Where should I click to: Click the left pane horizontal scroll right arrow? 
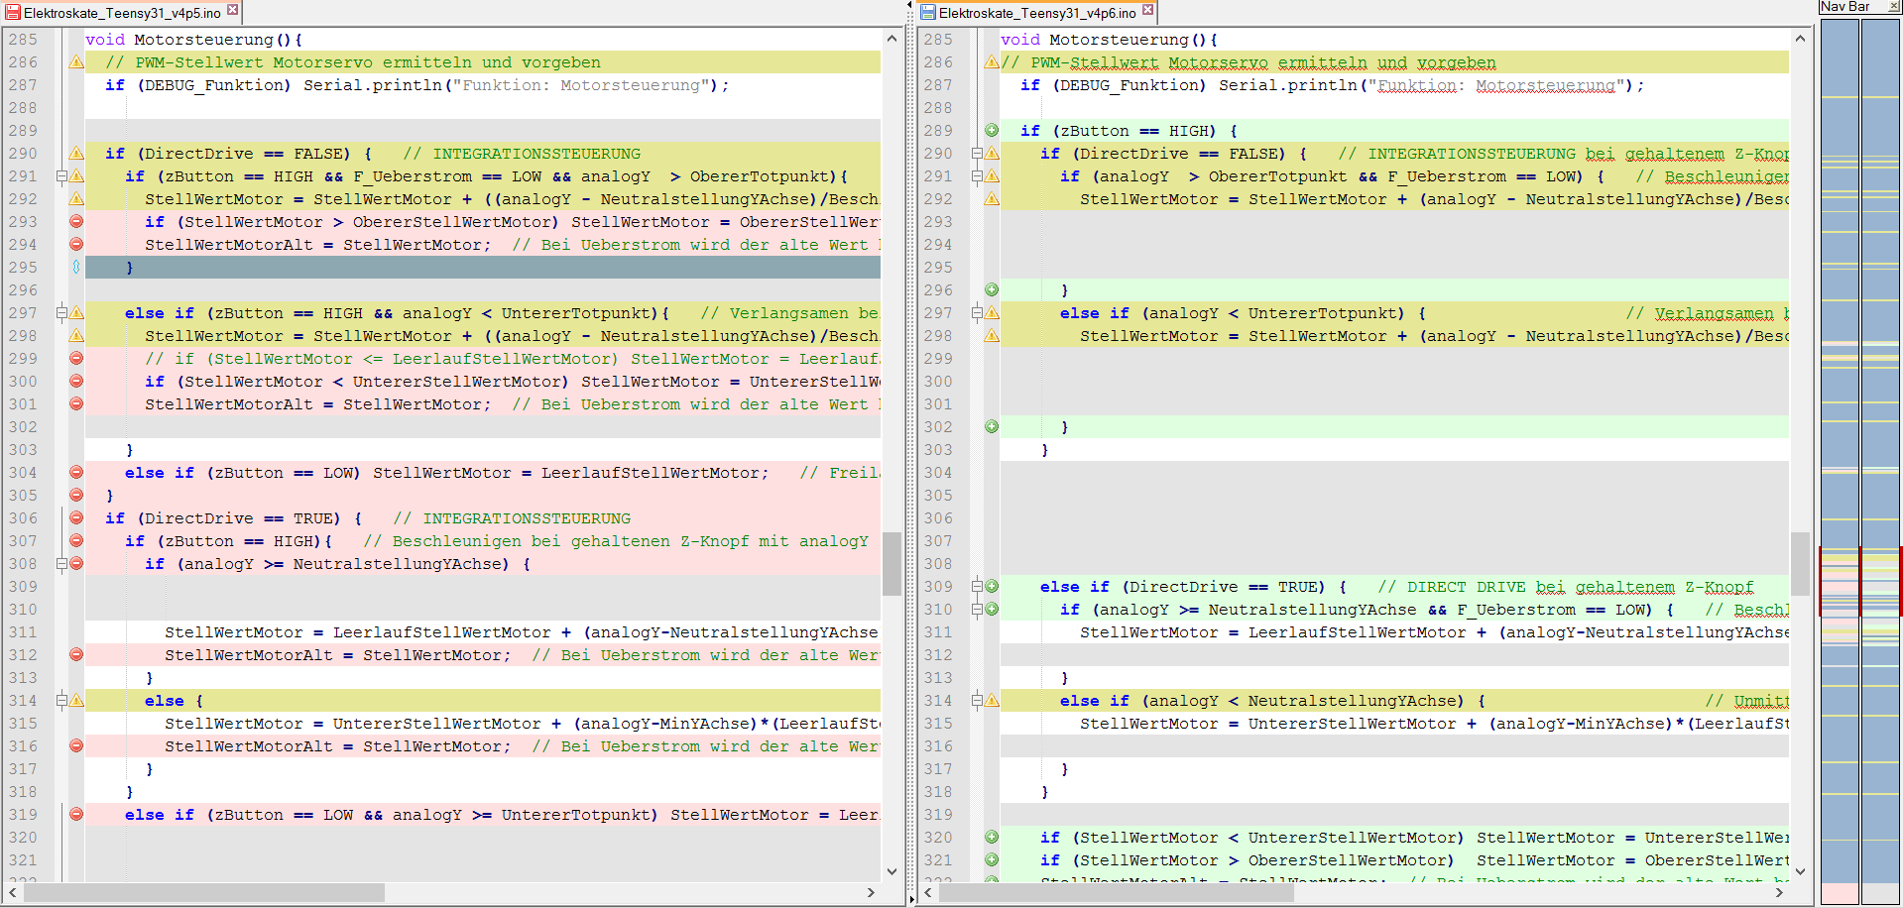(x=871, y=892)
